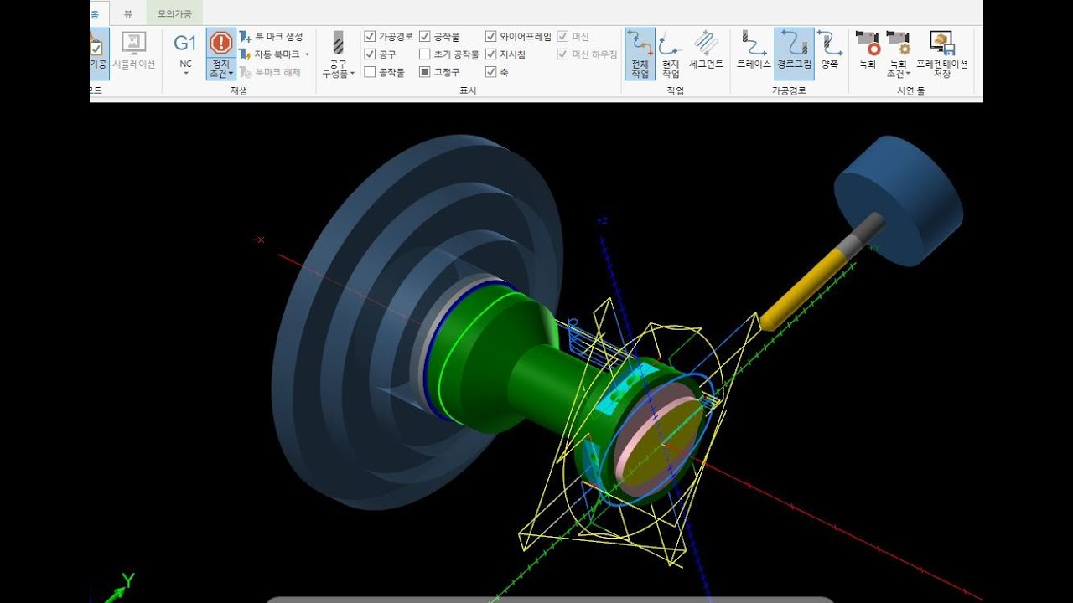Image resolution: width=1073 pixels, height=603 pixels.
Task: Check the 초기 공작물 checkbox
Action: pos(425,54)
